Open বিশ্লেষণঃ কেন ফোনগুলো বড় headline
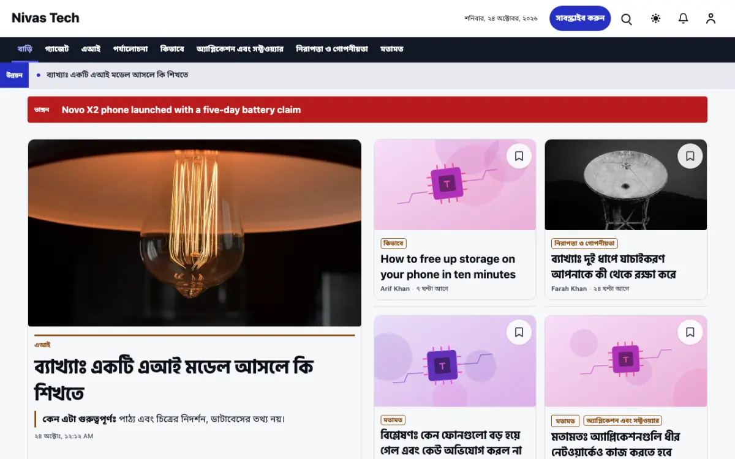Screen dimensions: 735x459 coord(451,444)
